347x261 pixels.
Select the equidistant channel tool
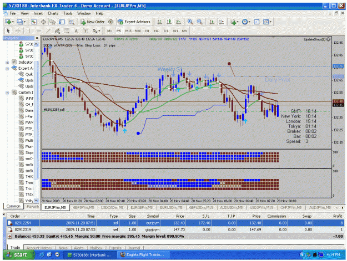[57, 30]
